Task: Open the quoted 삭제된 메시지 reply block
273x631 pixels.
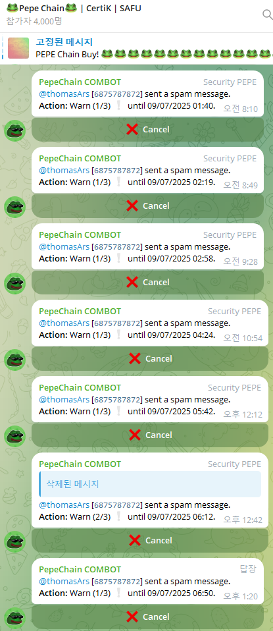Action: coord(150,484)
